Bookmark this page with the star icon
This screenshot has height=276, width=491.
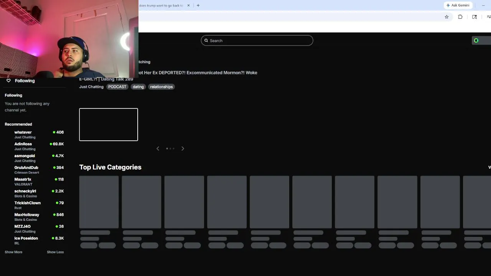click(x=447, y=17)
